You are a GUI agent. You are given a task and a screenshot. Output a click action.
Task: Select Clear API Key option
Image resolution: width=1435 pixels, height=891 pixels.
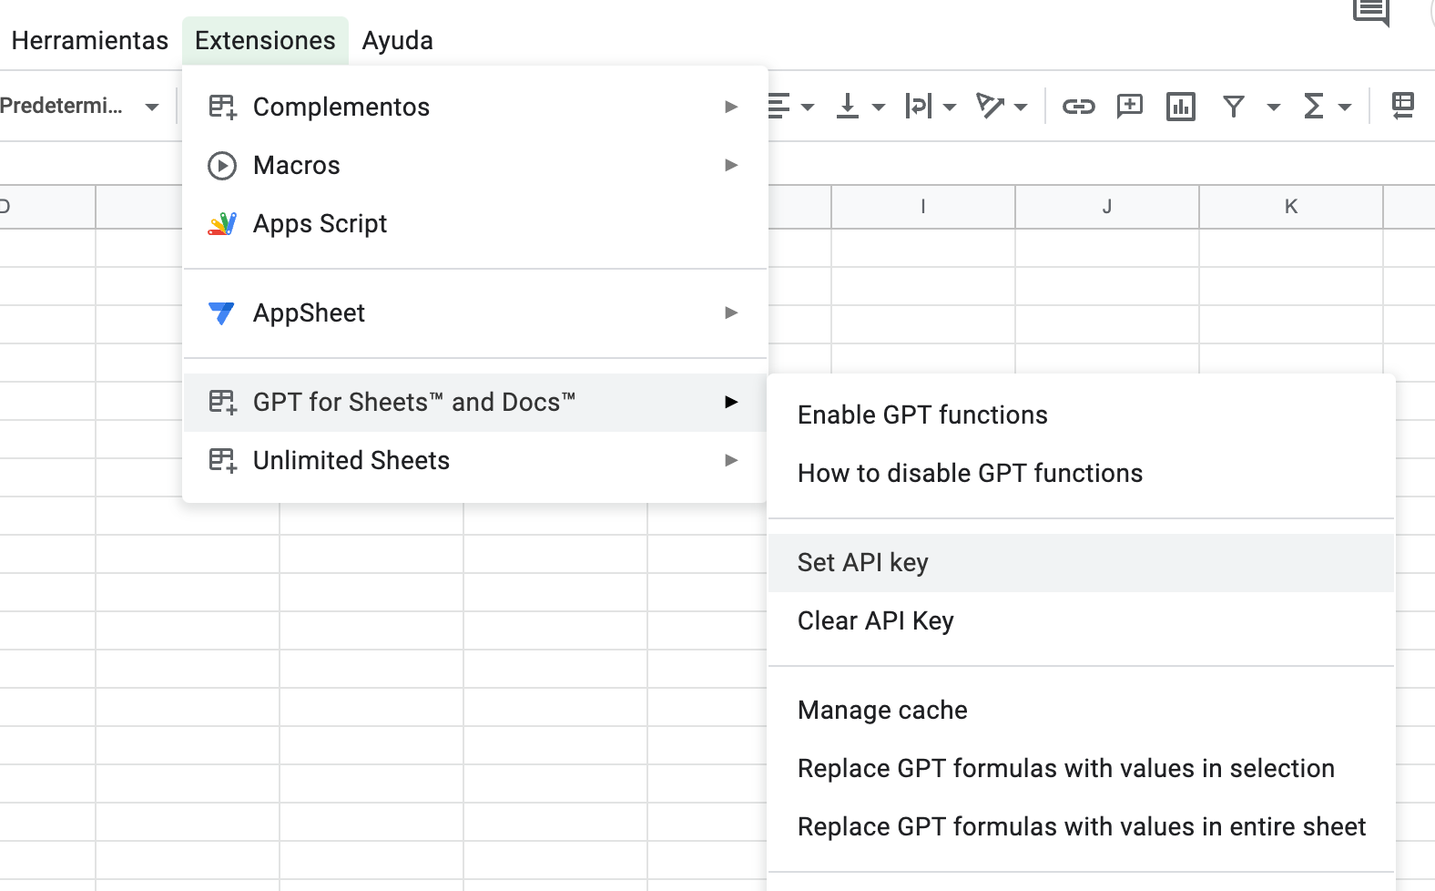(x=1082, y=620)
